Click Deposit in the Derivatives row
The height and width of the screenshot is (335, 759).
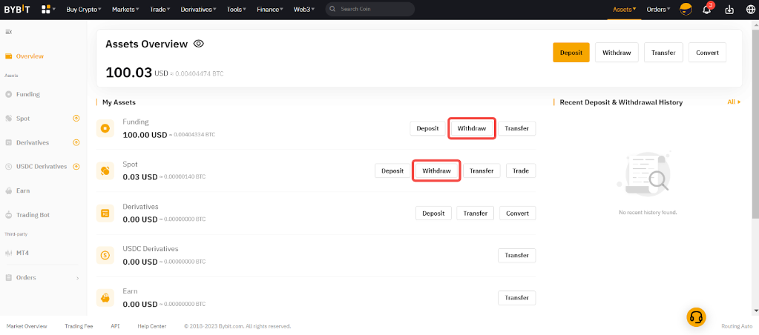pos(433,213)
